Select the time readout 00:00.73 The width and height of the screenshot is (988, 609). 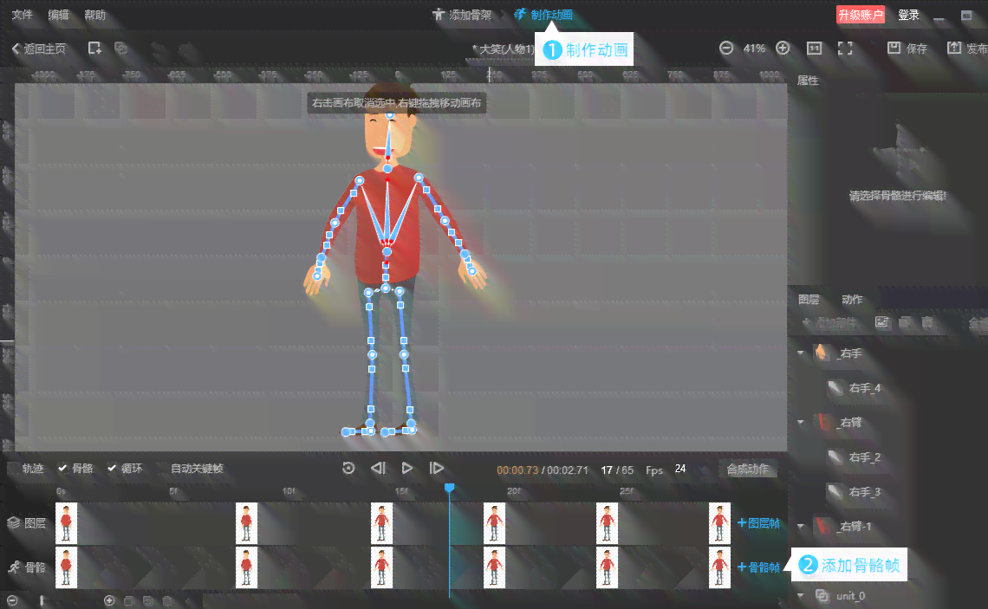point(517,470)
